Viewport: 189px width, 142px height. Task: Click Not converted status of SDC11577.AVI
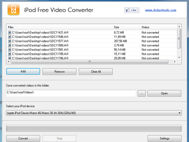click(150, 41)
